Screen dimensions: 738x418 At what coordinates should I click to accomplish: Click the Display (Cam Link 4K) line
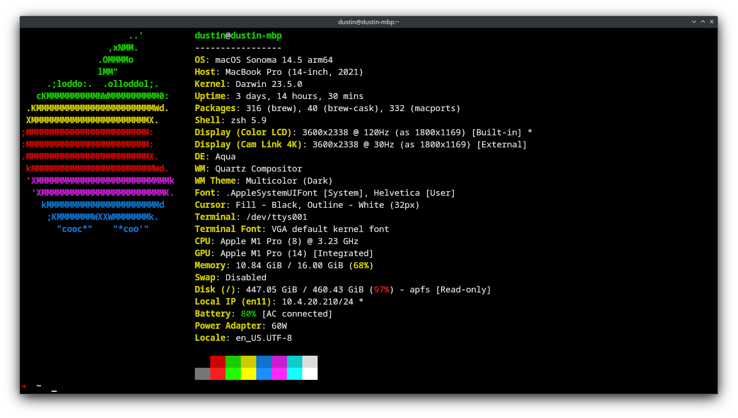pos(360,145)
